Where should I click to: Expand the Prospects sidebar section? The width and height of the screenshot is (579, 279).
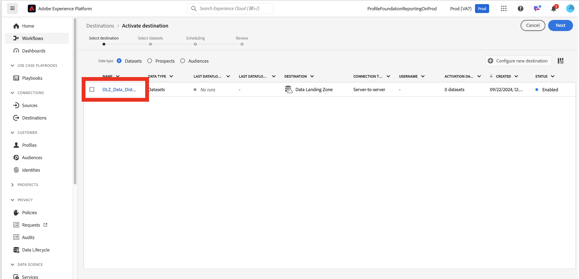pos(12,185)
